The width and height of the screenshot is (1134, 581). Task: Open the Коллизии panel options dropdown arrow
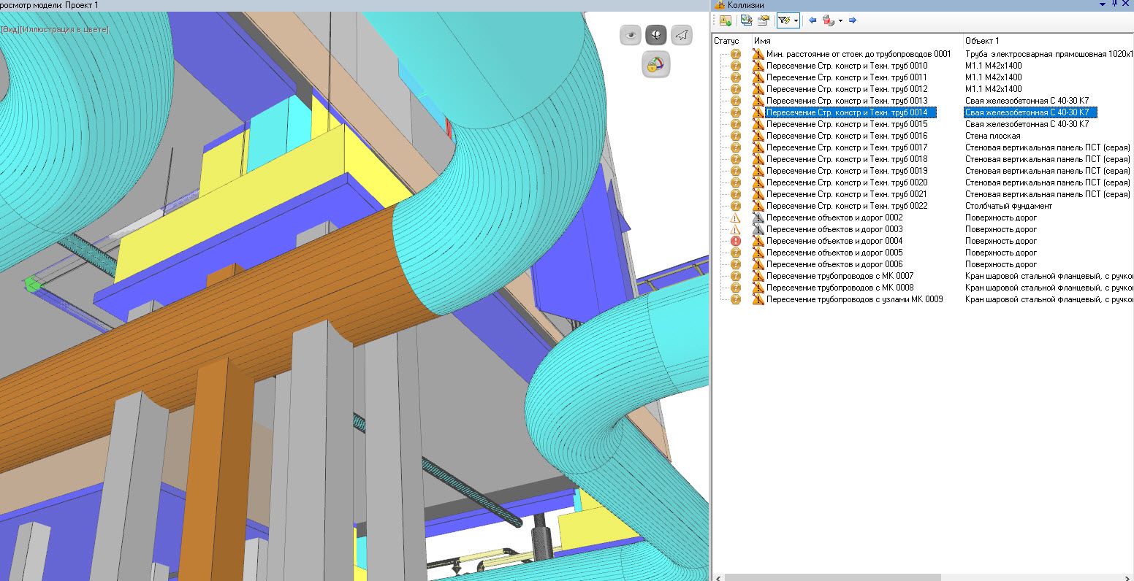pos(1103,5)
